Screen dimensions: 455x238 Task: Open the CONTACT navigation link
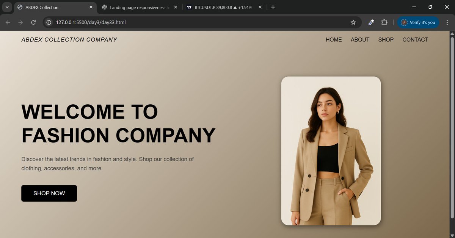click(415, 40)
